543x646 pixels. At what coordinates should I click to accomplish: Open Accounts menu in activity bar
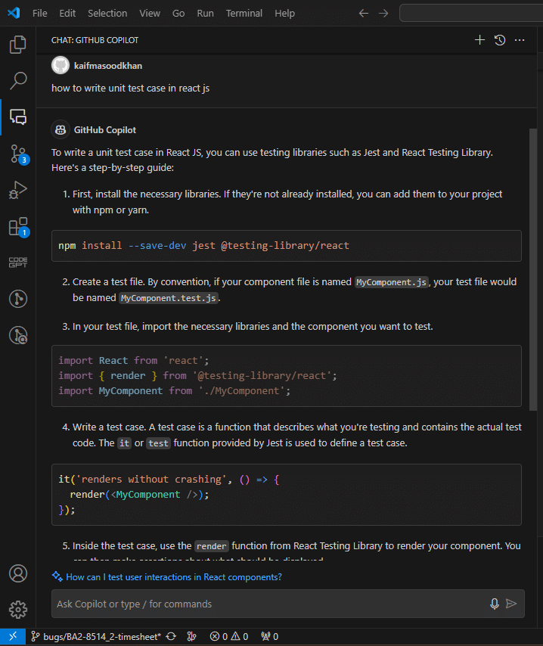pyautogui.click(x=17, y=573)
